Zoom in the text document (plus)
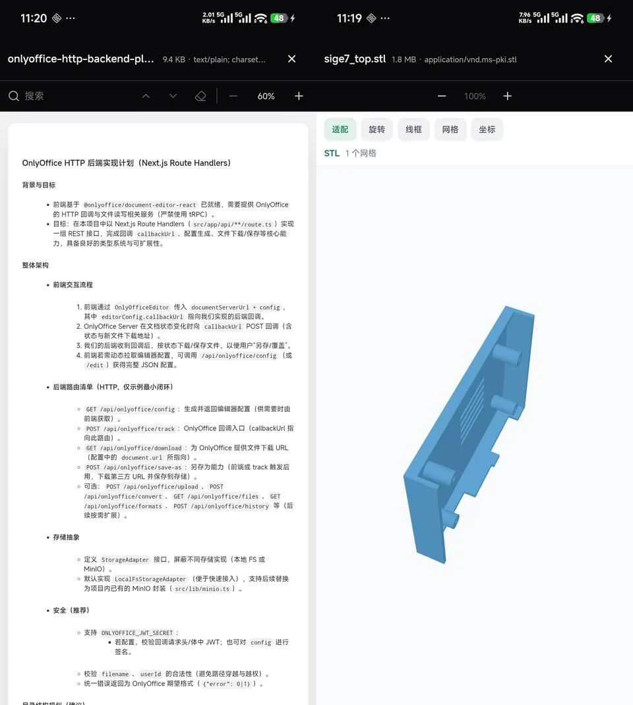Viewport: 633px width, 705px height. pyautogui.click(x=299, y=96)
